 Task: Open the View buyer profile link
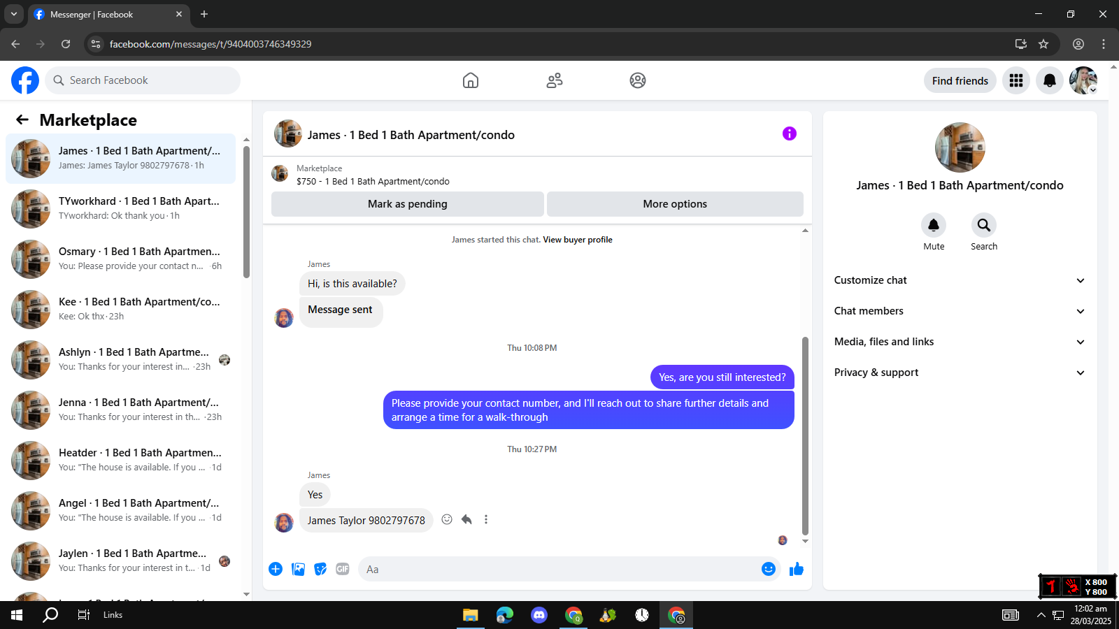tap(578, 240)
